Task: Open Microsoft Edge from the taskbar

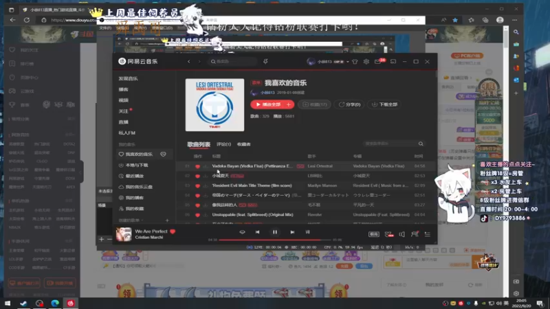Action: 55,303
